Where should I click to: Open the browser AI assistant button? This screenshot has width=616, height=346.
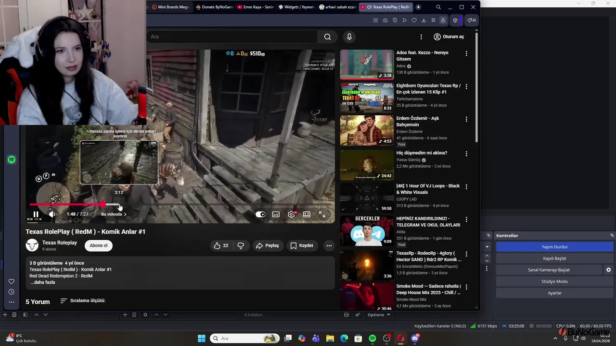[472, 20]
